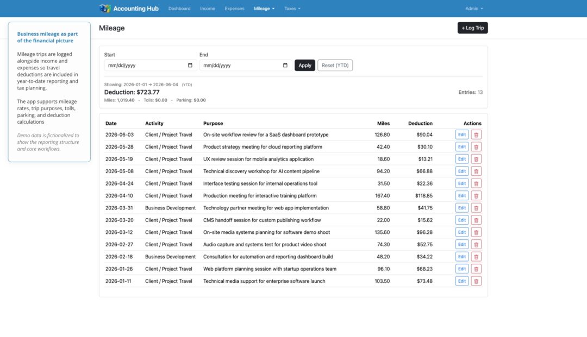Click the 167.40 miles value

pos(382,196)
